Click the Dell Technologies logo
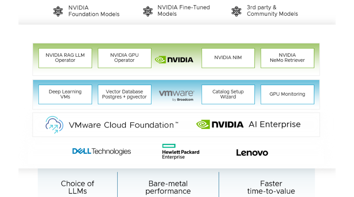The image size is (354, 197). pyautogui.click(x=101, y=151)
